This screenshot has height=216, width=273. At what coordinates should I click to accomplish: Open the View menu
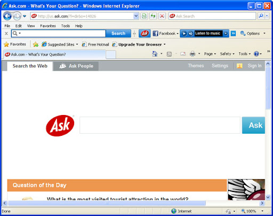(31, 26)
